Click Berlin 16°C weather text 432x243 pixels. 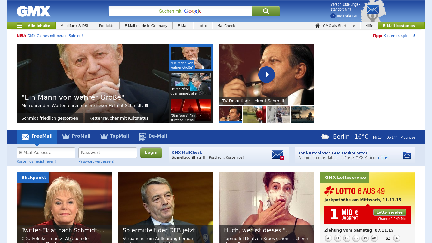click(x=351, y=137)
